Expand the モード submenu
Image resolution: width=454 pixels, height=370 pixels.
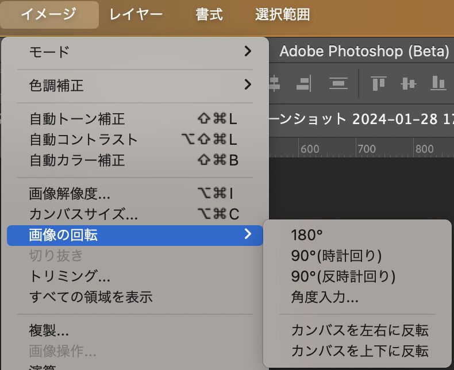[136, 52]
